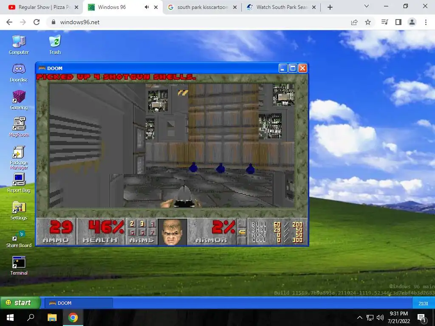View site lock information icon
Image resolution: width=435 pixels, height=326 pixels.
coord(54,22)
